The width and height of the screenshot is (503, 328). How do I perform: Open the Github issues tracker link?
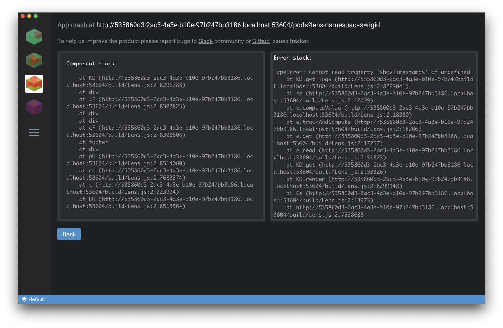pyautogui.click(x=261, y=41)
